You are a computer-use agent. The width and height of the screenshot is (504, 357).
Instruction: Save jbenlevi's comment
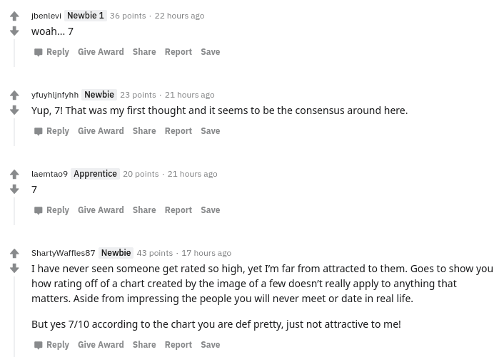(x=210, y=52)
